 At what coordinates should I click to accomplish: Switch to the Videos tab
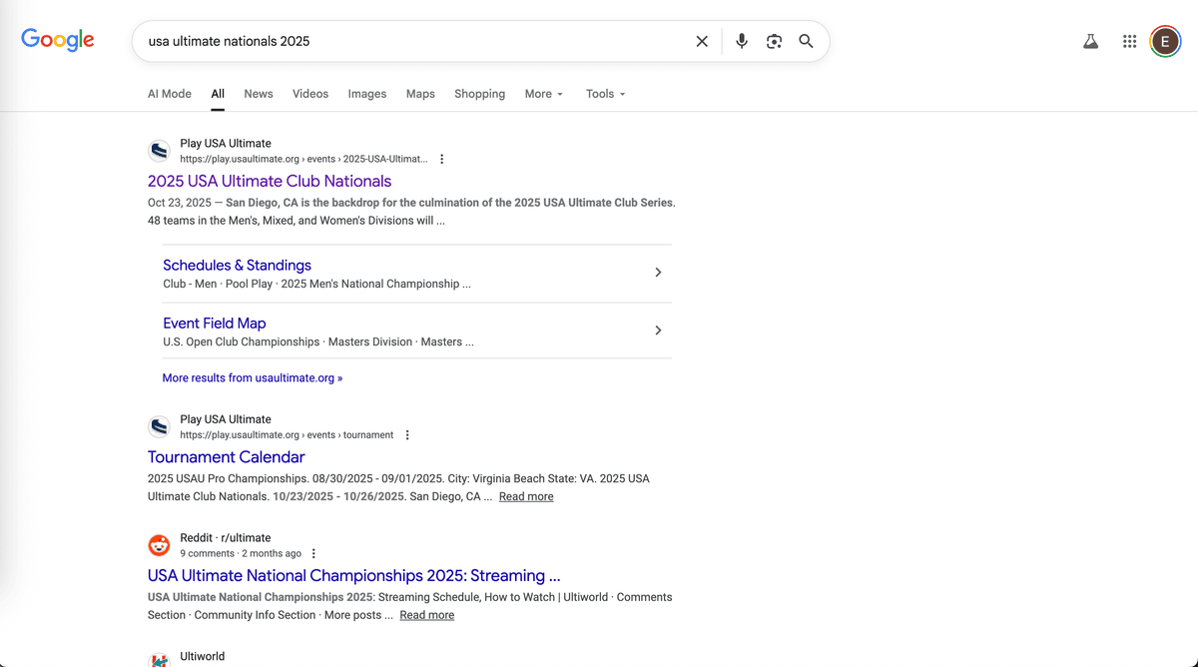click(310, 94)
